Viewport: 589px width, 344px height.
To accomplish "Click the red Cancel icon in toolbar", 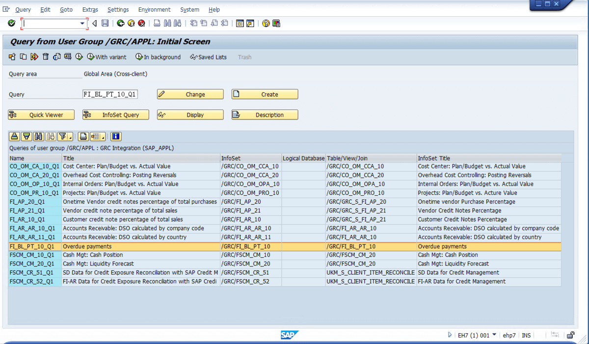I will [x=141, y=23].
